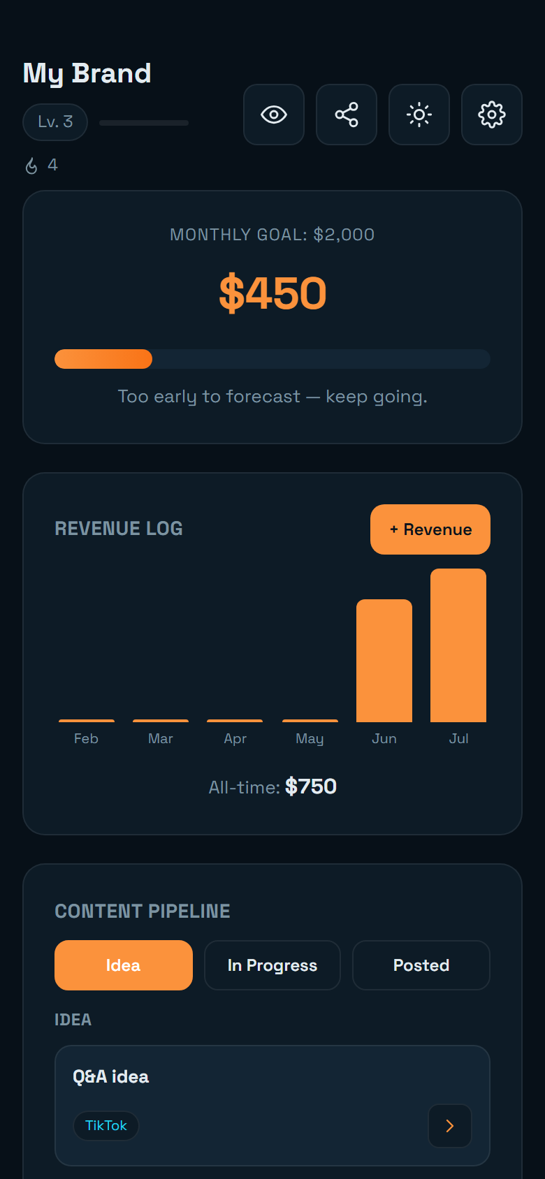Switch theme with the sun icon
This screenshot has height=1179, width=545.
[419, 115]
